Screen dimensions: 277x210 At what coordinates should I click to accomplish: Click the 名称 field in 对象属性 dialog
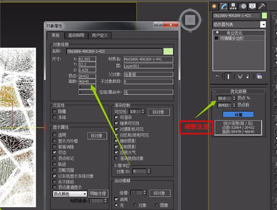pos(114,51)
